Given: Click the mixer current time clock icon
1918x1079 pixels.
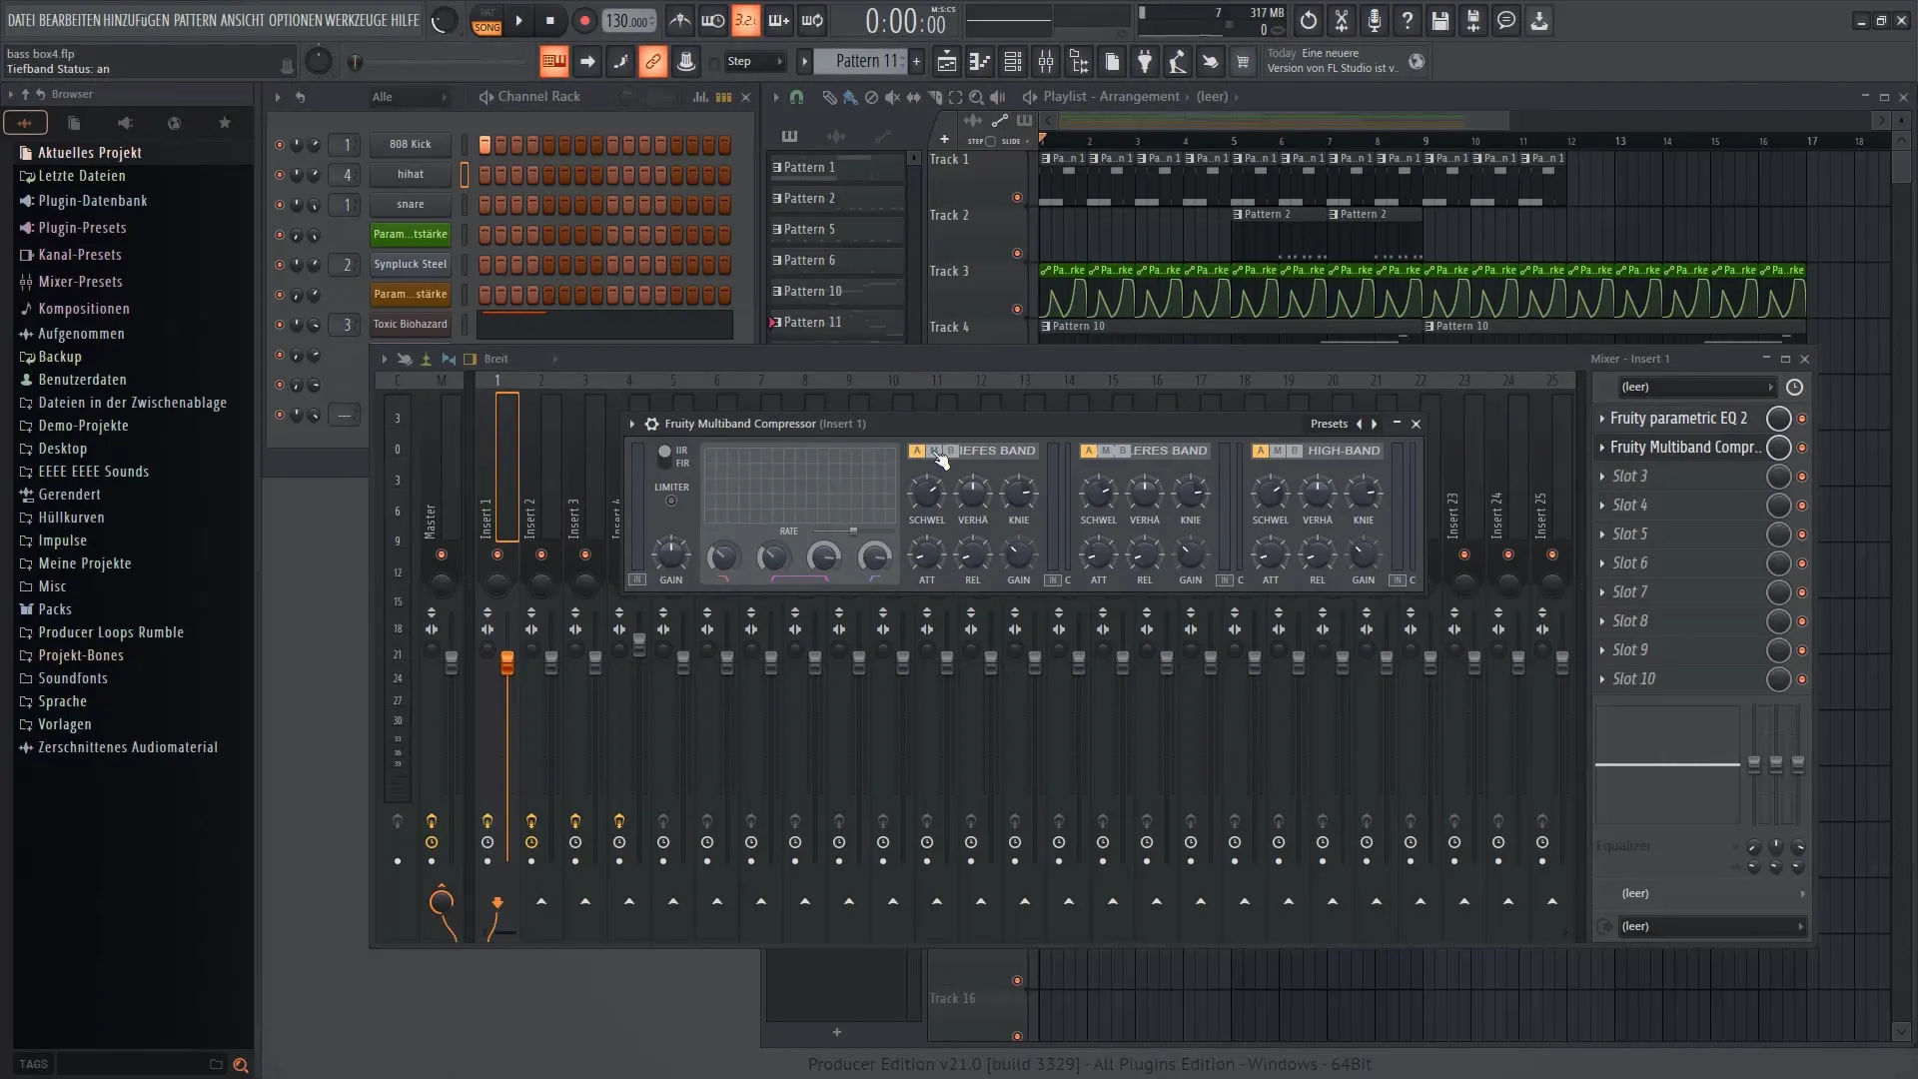Looking at the screenshot, I should coord(1795,387).
